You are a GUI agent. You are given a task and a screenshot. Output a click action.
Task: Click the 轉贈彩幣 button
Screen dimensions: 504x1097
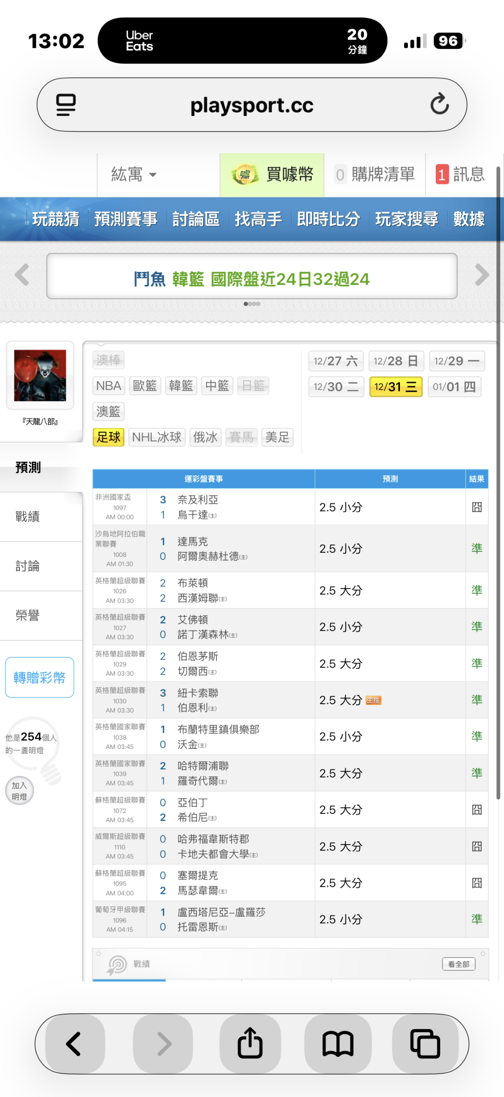(x=40, y=677)
